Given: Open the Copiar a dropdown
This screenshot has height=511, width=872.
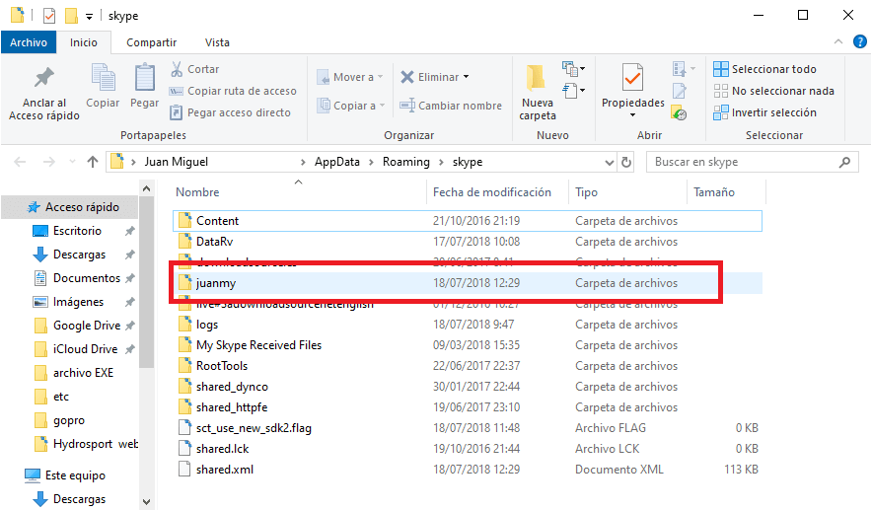Looking at the screenshot, I should 351,106.
